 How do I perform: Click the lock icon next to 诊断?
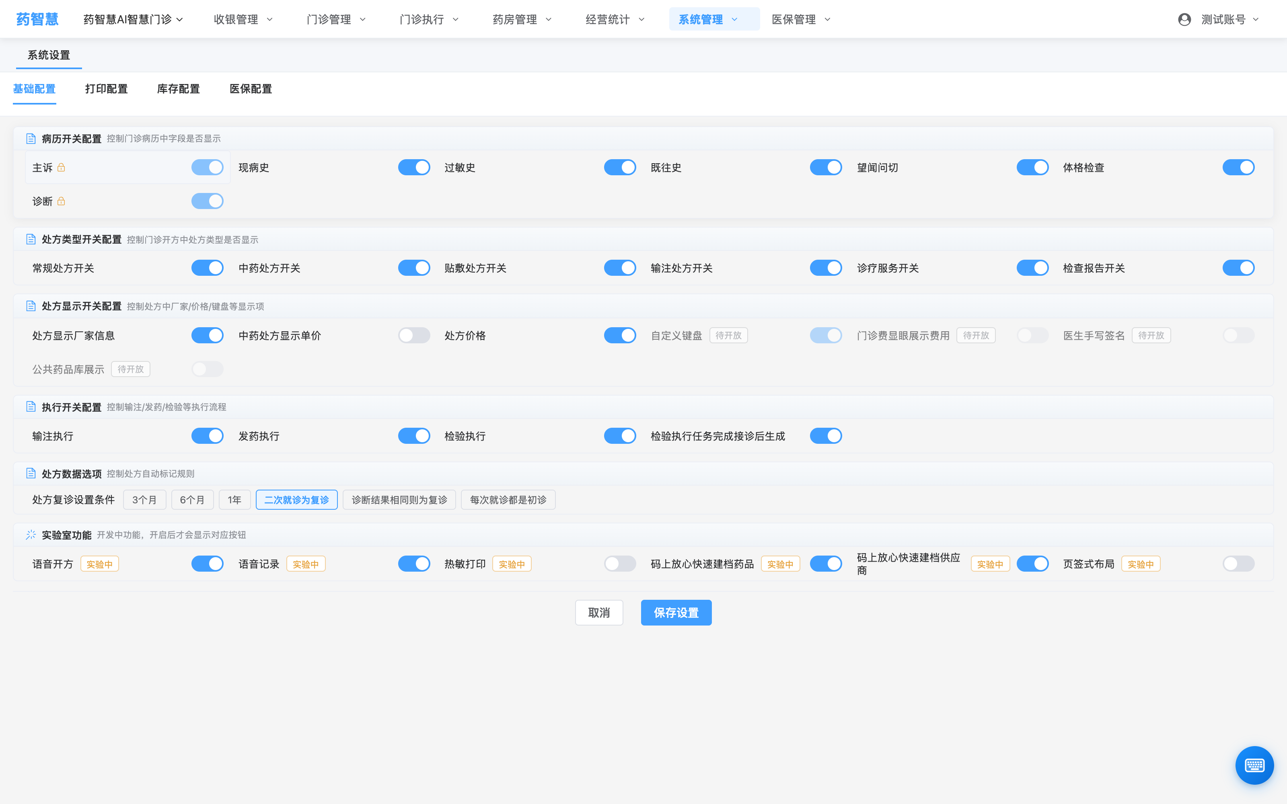click(x=61, y=201)
